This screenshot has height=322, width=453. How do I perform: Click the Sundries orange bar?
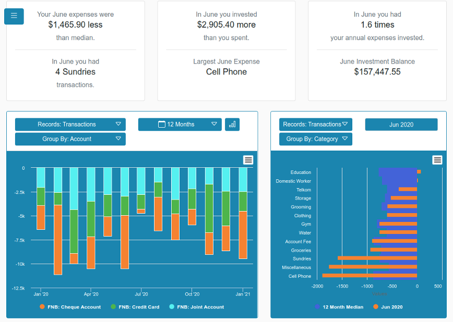click(x=377, y=258)
